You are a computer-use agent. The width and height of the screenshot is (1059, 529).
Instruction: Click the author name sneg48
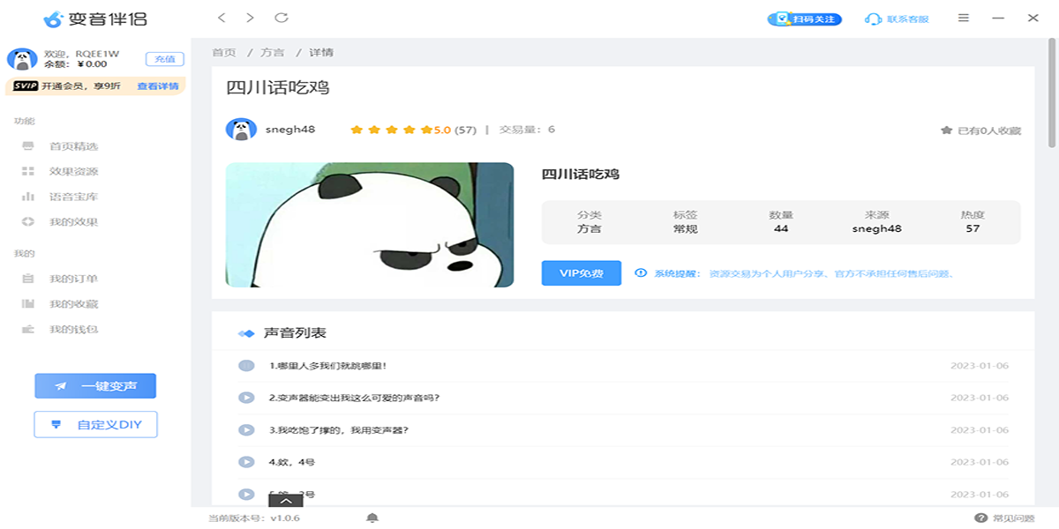click(x=290, y=130)
